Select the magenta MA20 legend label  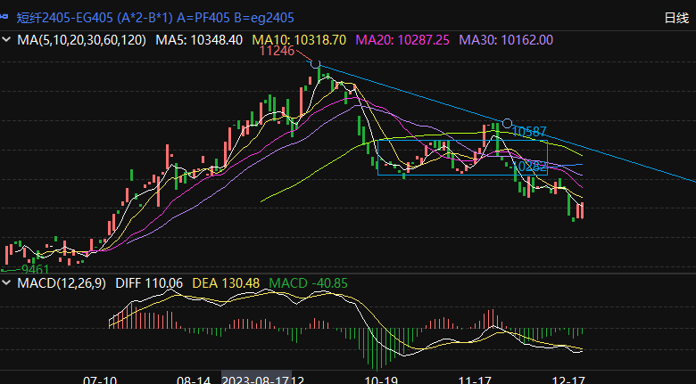pos(403,39)
